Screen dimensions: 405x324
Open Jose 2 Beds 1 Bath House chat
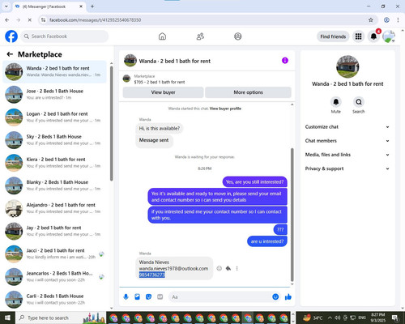point(55,95)
